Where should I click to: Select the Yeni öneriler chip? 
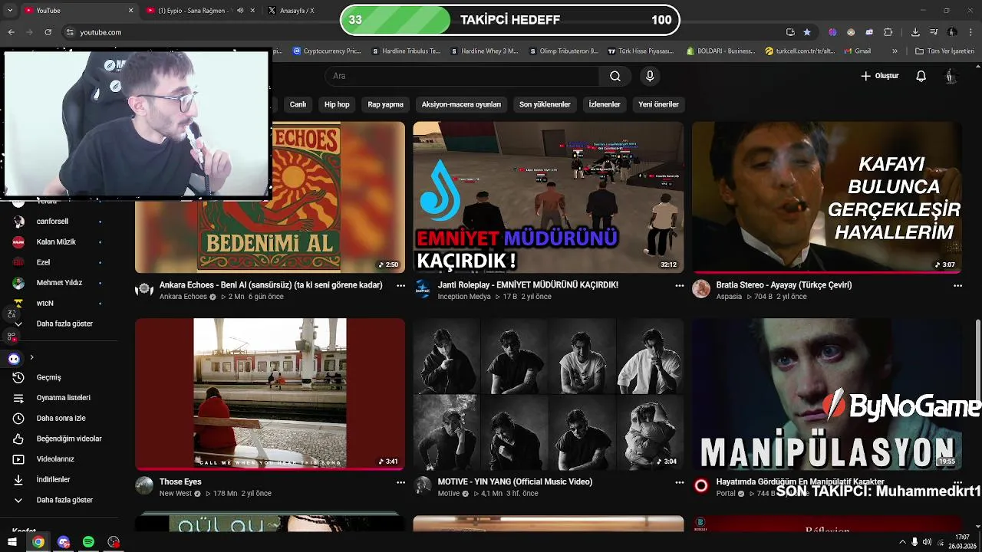click(x=658, y=104)
